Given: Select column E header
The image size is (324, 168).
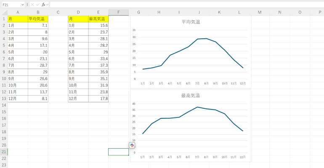Looking at the screenshot, I should pos(98,12).
